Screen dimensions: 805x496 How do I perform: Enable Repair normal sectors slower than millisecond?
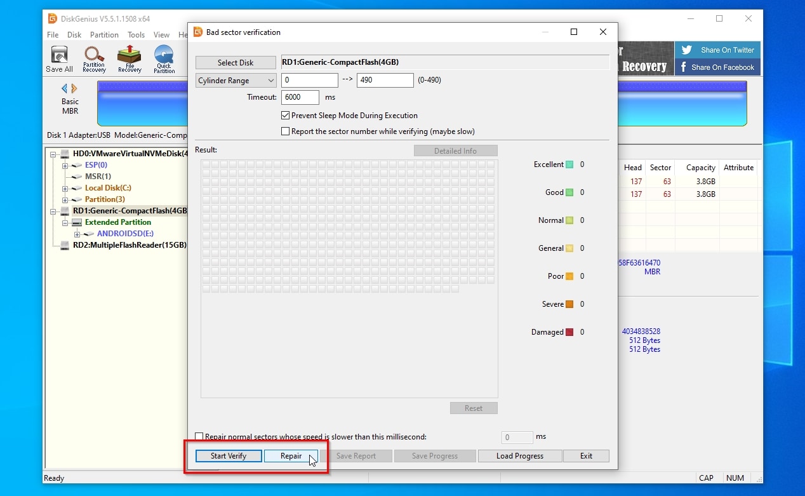click(x=199, y=437)
